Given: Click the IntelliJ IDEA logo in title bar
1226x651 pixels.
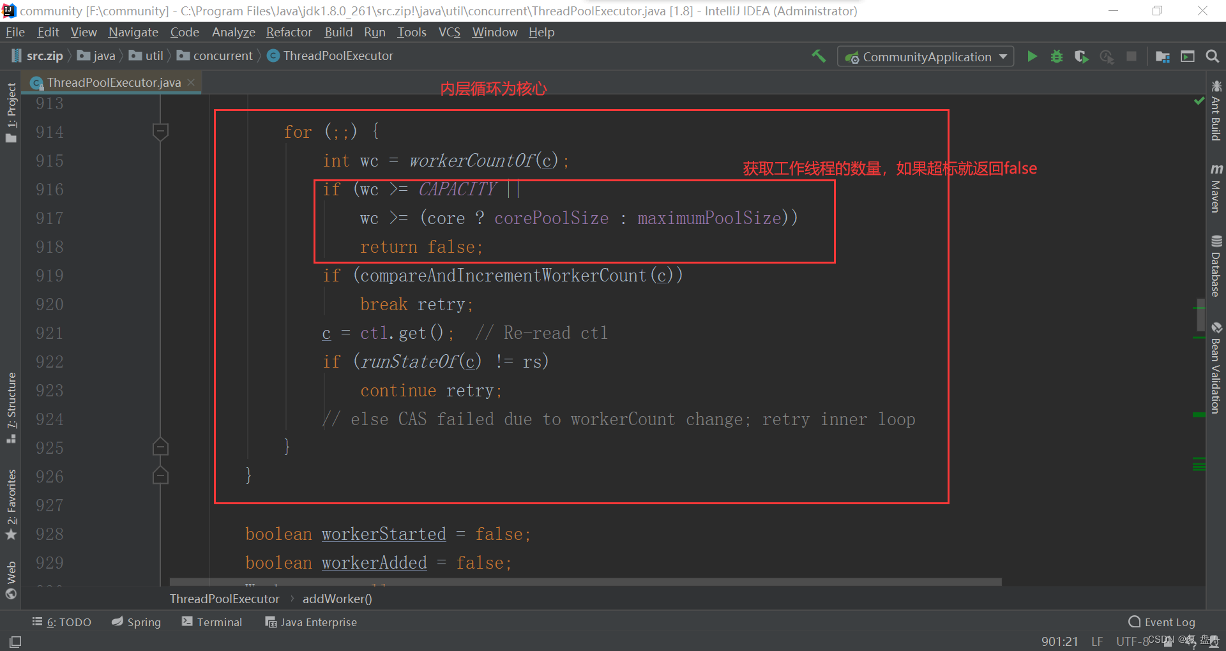Looking at the screenshot, I should (x=9, y=11).
